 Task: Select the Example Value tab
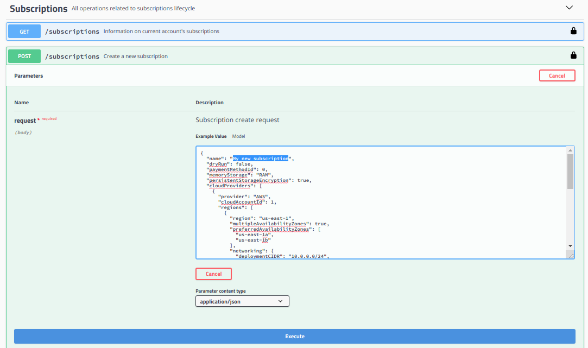(211, 136)
